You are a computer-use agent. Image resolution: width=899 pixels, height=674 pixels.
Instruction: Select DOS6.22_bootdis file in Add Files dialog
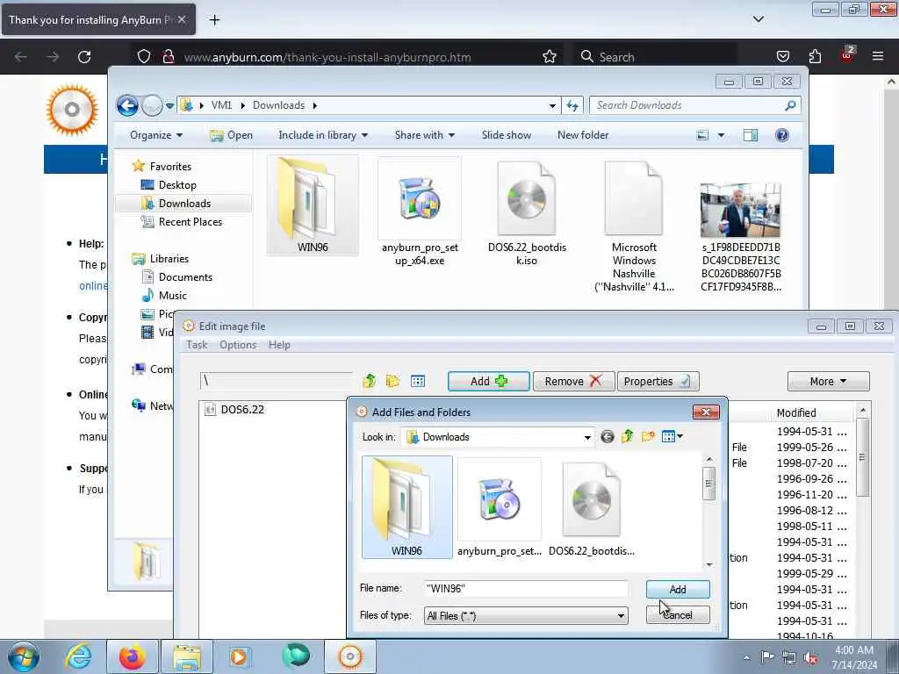(591, 508)
